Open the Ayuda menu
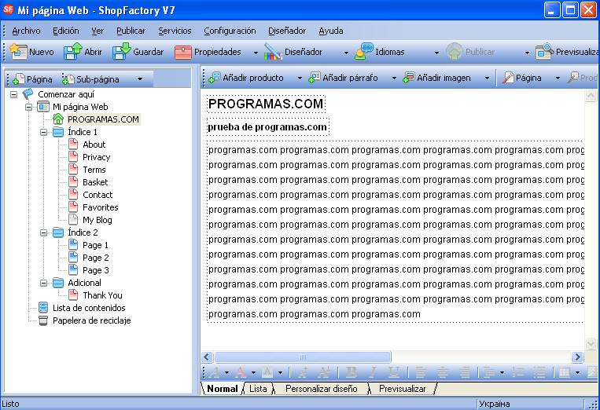Screen dimensions: 600x410 click(330, 31)
